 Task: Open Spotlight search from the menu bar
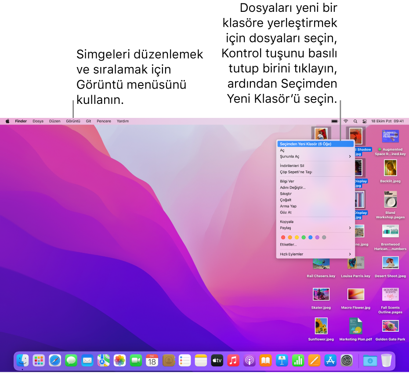355,121
